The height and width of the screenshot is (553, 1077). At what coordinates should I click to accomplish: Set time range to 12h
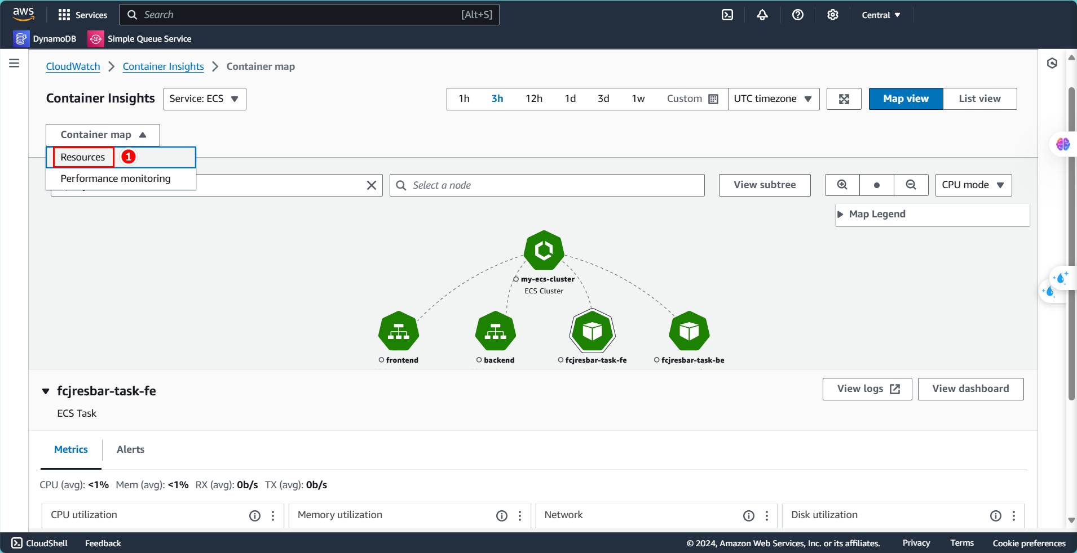click(x=534, y=99)
